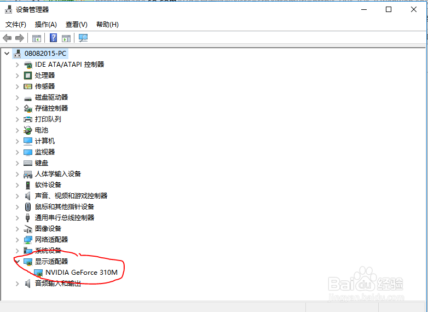Select the 声音、视频和游戏控制器 tree label
The image size is (428, 312).
click(x=71, y=196)
